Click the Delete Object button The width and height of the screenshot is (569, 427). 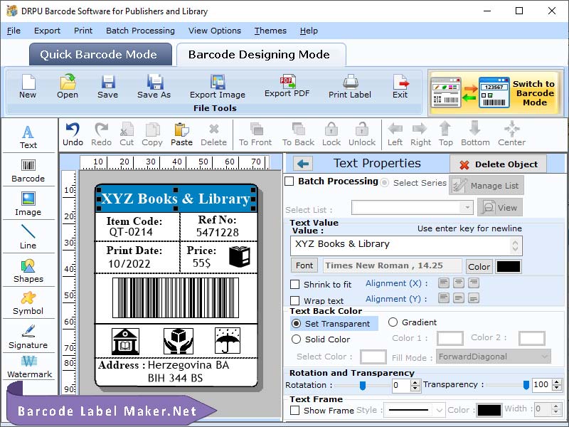coord(499,164)
